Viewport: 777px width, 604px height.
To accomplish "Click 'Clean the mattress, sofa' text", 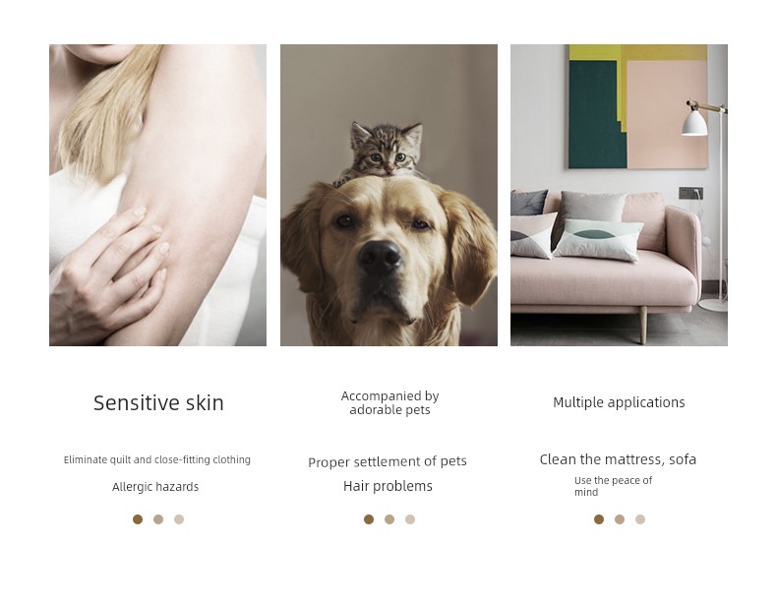I will click(618, 459).
